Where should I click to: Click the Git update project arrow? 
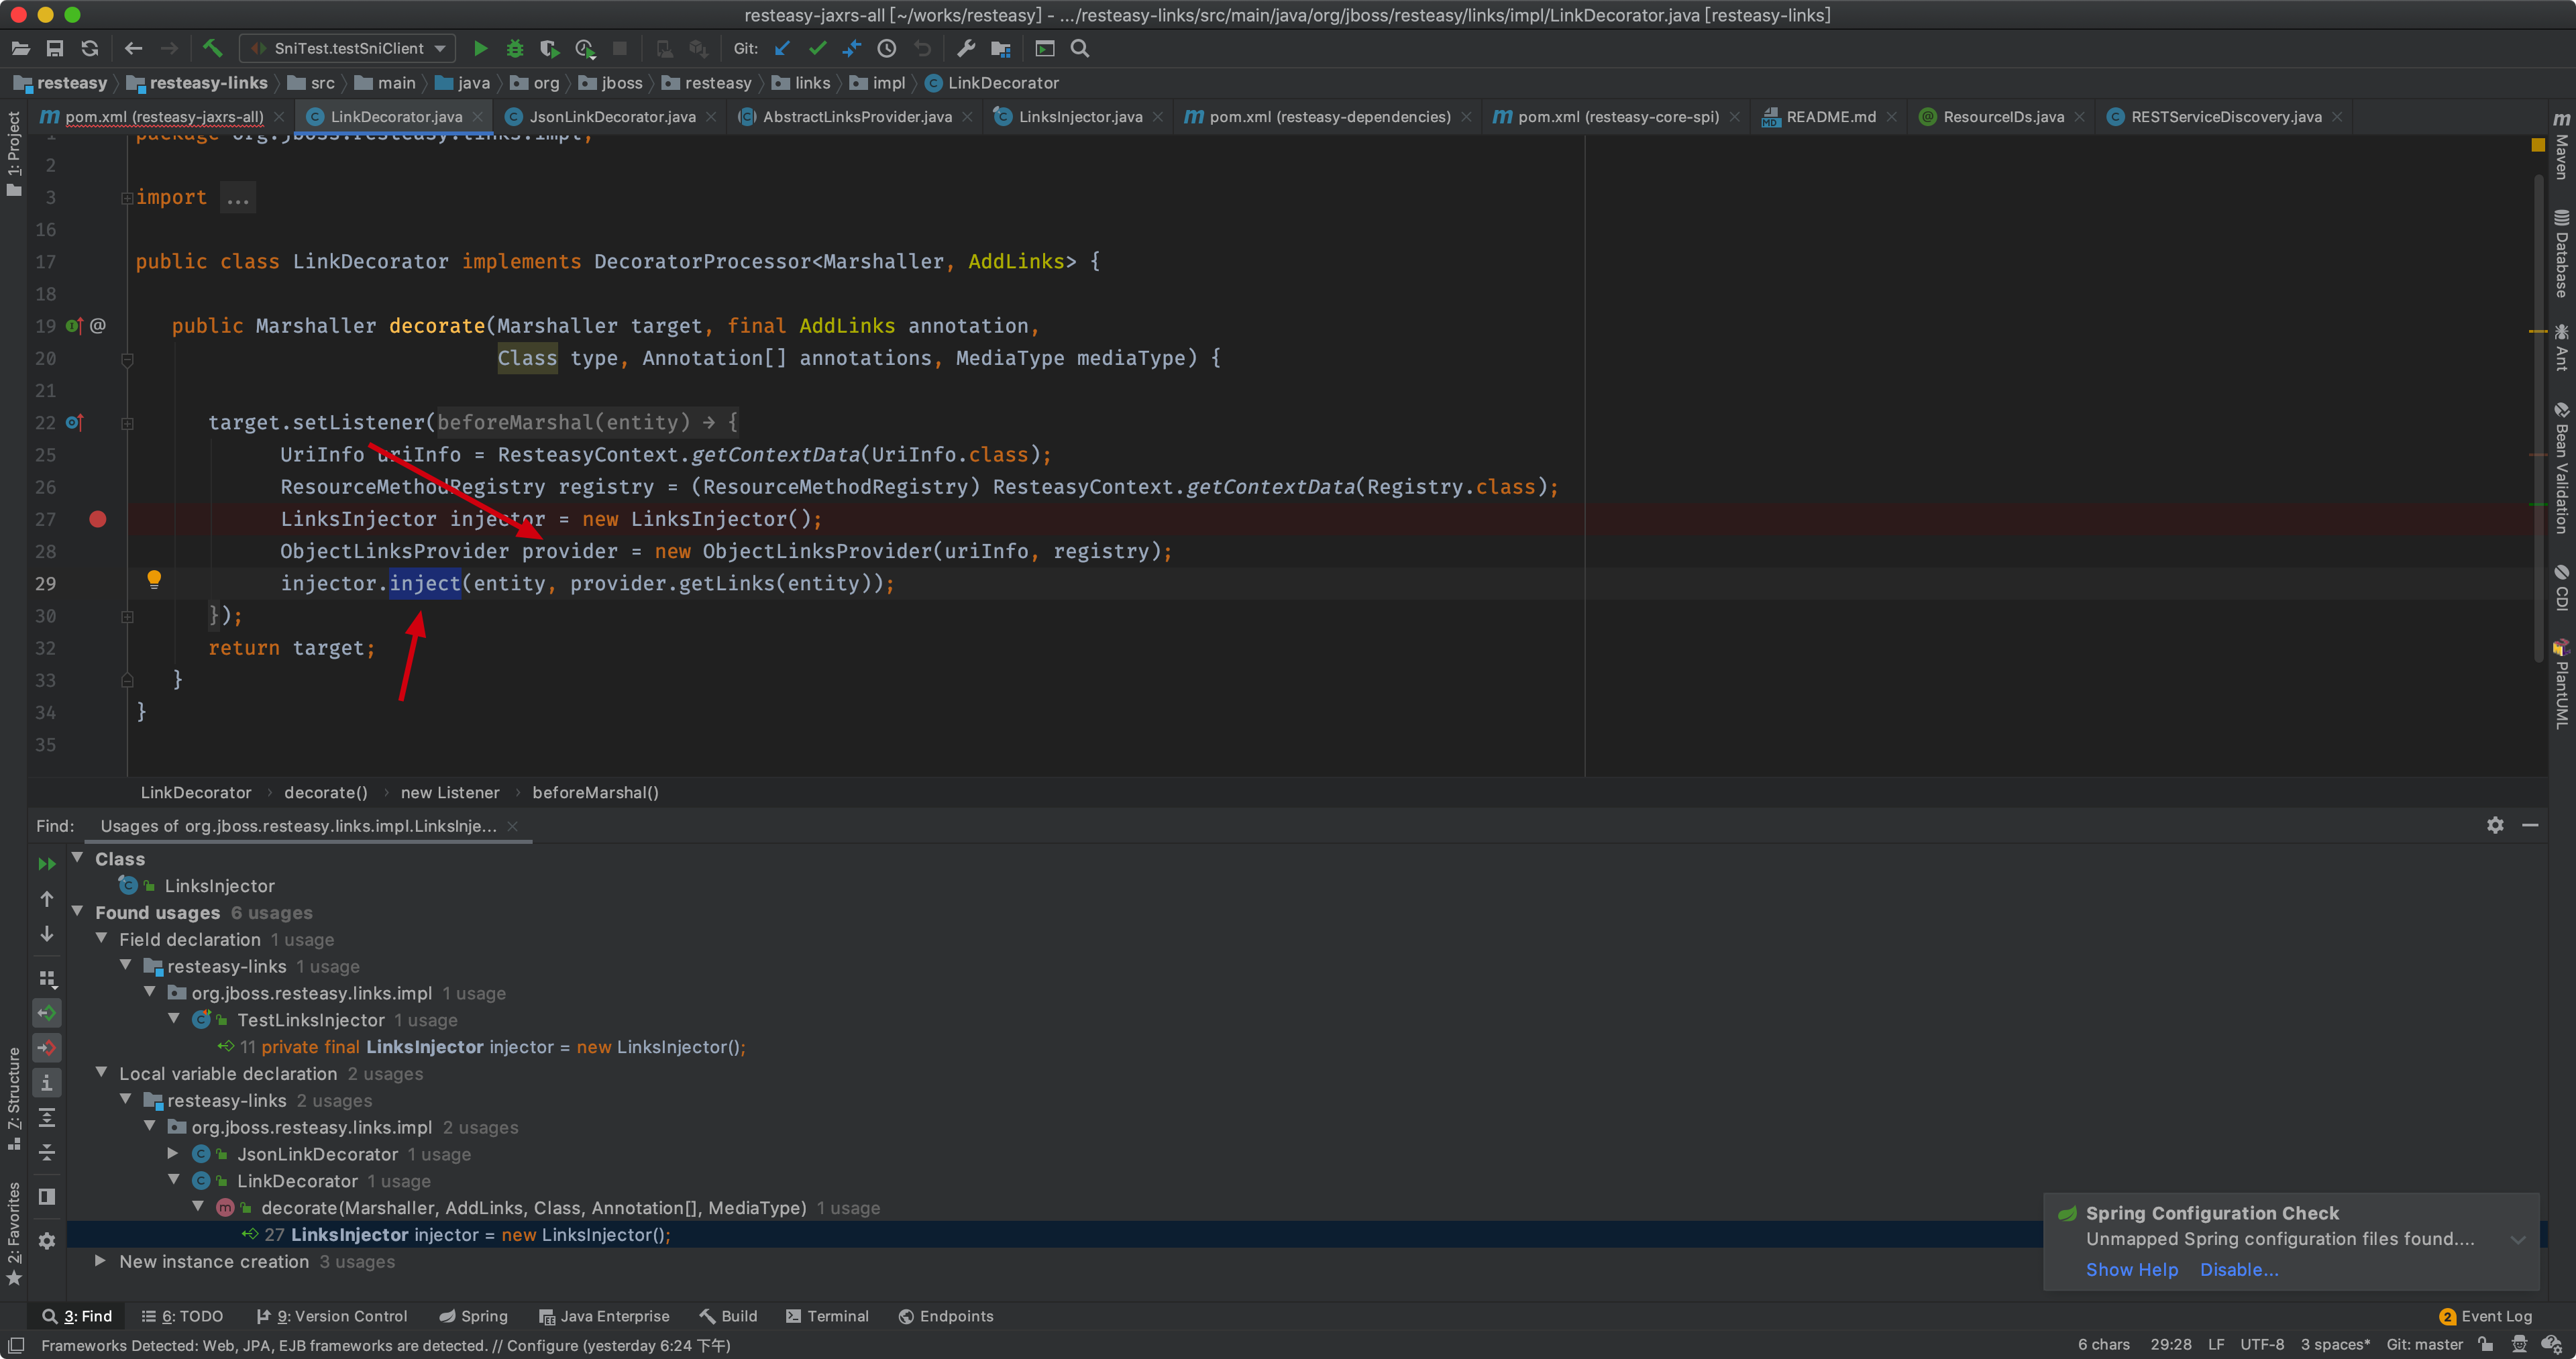coord(783,48)
